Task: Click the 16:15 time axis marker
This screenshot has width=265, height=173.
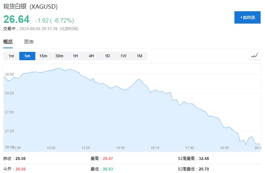Action: click(x=155, y=148)
